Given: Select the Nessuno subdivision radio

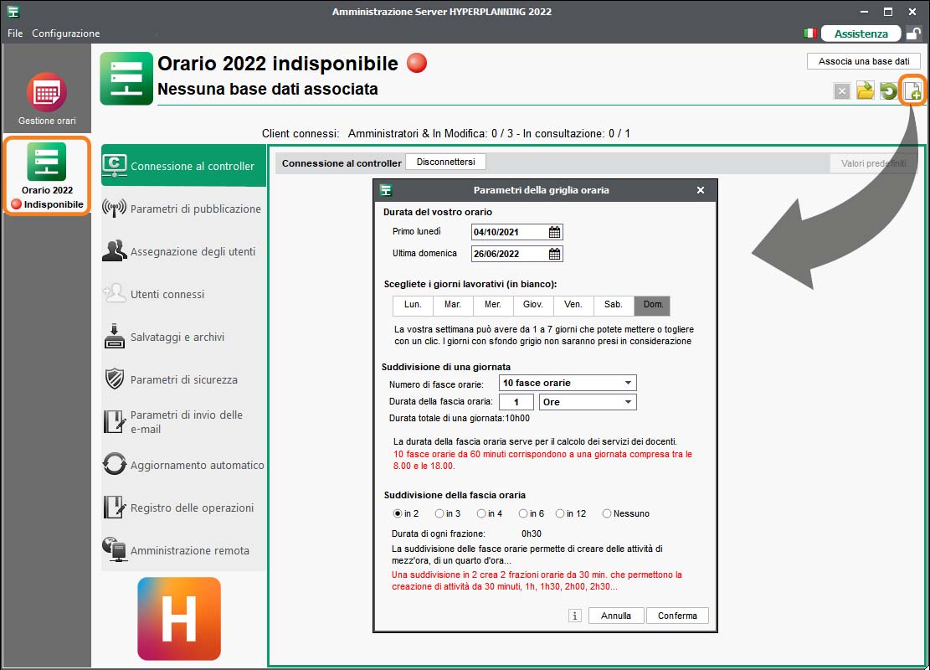Looking at the screenshot, I should (x=607, y=513).
